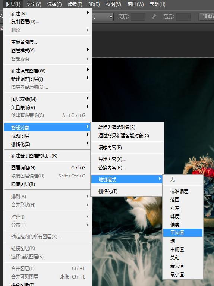The height and width of the screenshot is (286, 214).
Task: Click the swap width and height arrows icon
Action: [x=154, y=17]
